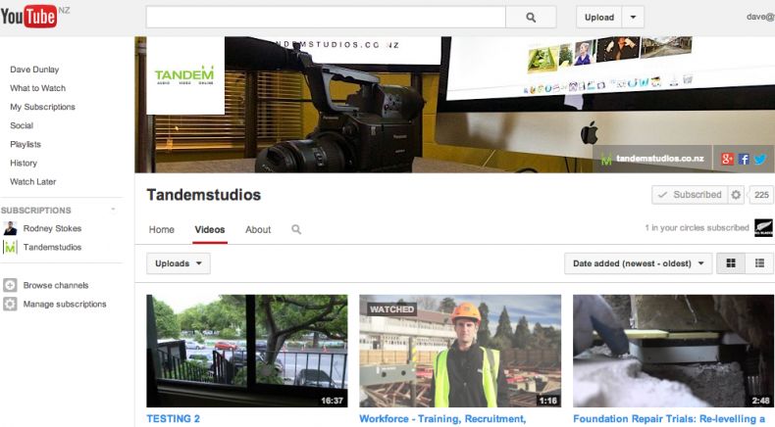Click the Workforce - Training, Recruitment title

442,418
